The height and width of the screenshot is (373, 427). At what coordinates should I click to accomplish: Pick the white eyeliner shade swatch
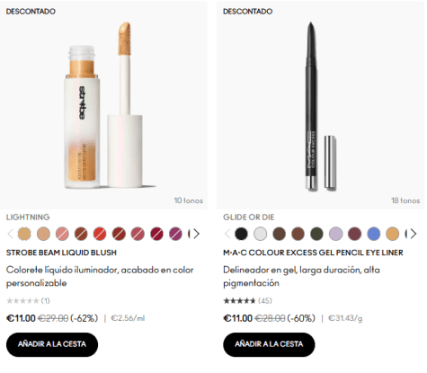pyautogui.click(x=260, y=234)
